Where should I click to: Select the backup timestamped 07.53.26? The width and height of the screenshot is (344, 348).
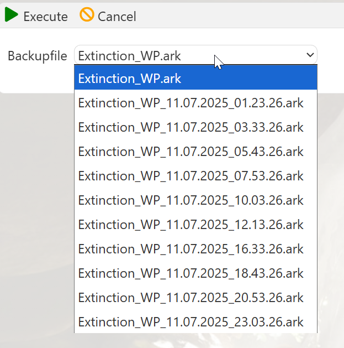tap(195, 176)
